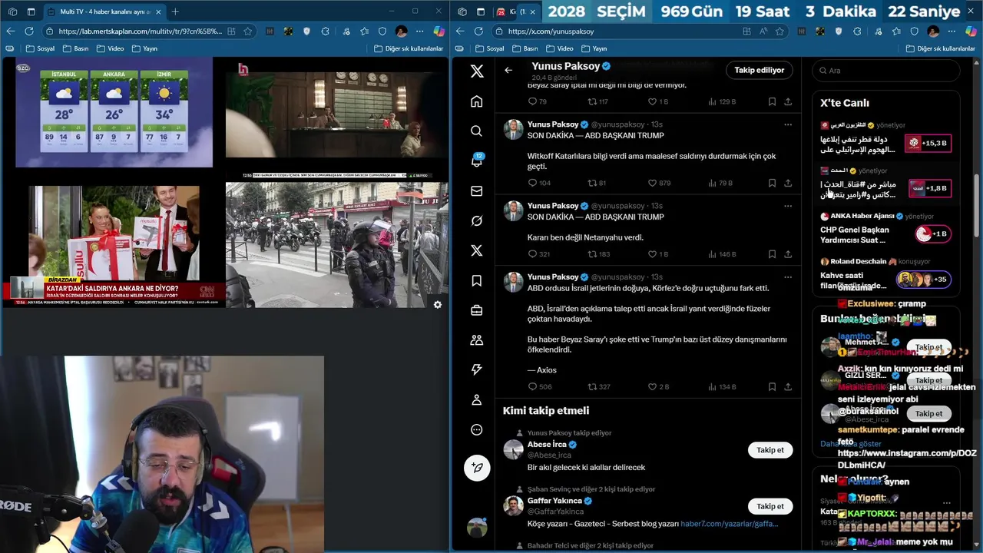Click the X search field Ara
Viewport: 983px width, 553px height.
click(886, 70)
